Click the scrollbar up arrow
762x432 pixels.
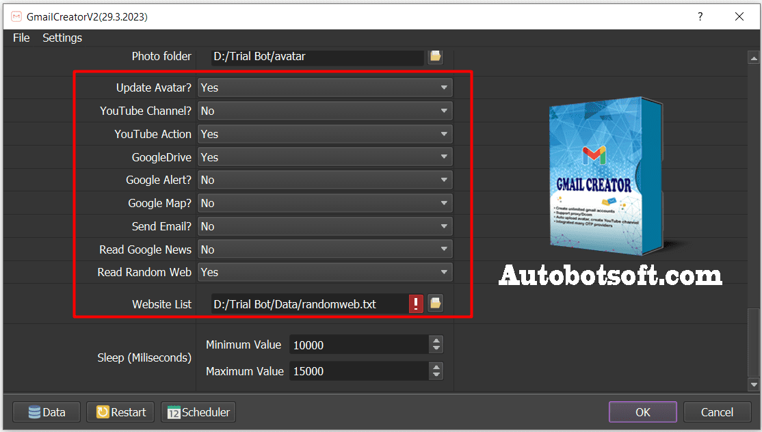click(x=754, y=58)
